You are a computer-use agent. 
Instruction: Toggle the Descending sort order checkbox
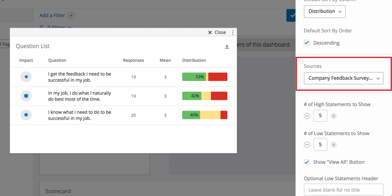pos(307,43)
